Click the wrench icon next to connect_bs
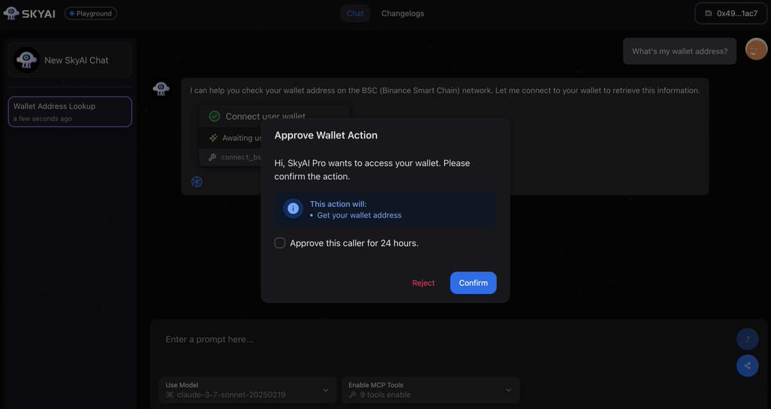This screenshot has width=771, height=409. (213, 157)
